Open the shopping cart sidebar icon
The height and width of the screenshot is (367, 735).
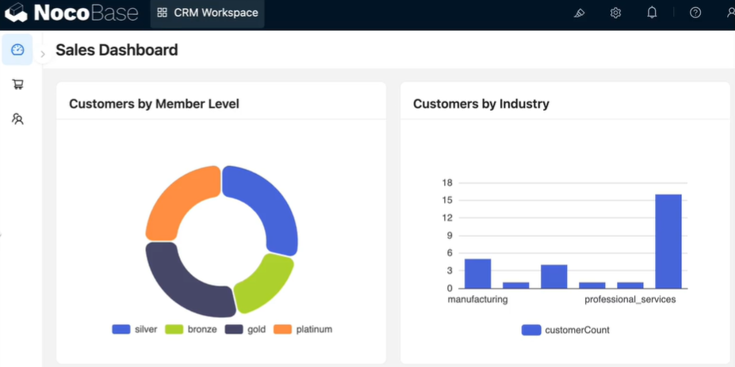click(17, 85)
